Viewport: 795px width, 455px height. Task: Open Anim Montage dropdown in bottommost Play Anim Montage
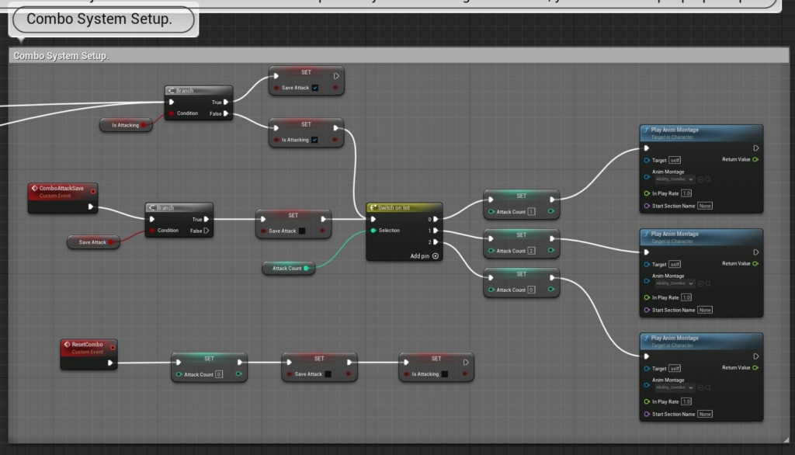pyautogui.click(x=675, y=387)
